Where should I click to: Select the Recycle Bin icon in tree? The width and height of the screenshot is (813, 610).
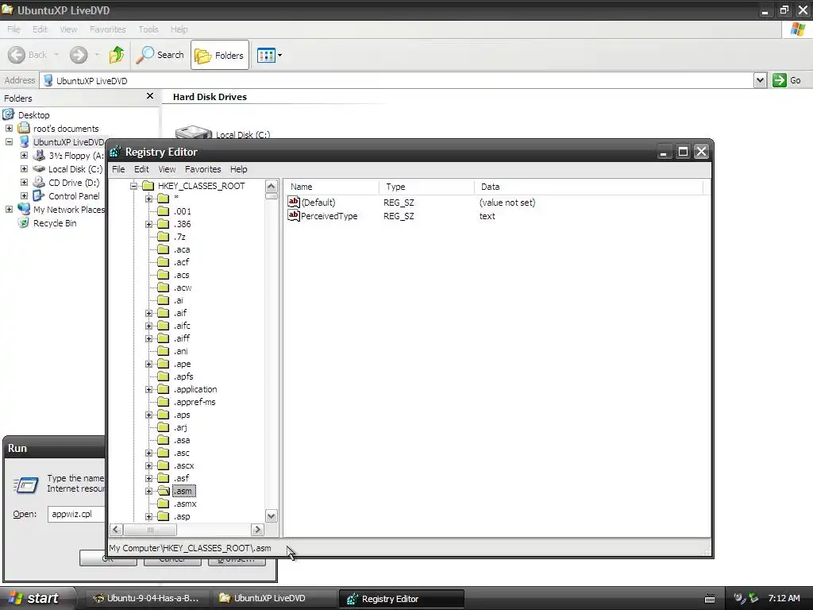[23, 223]
